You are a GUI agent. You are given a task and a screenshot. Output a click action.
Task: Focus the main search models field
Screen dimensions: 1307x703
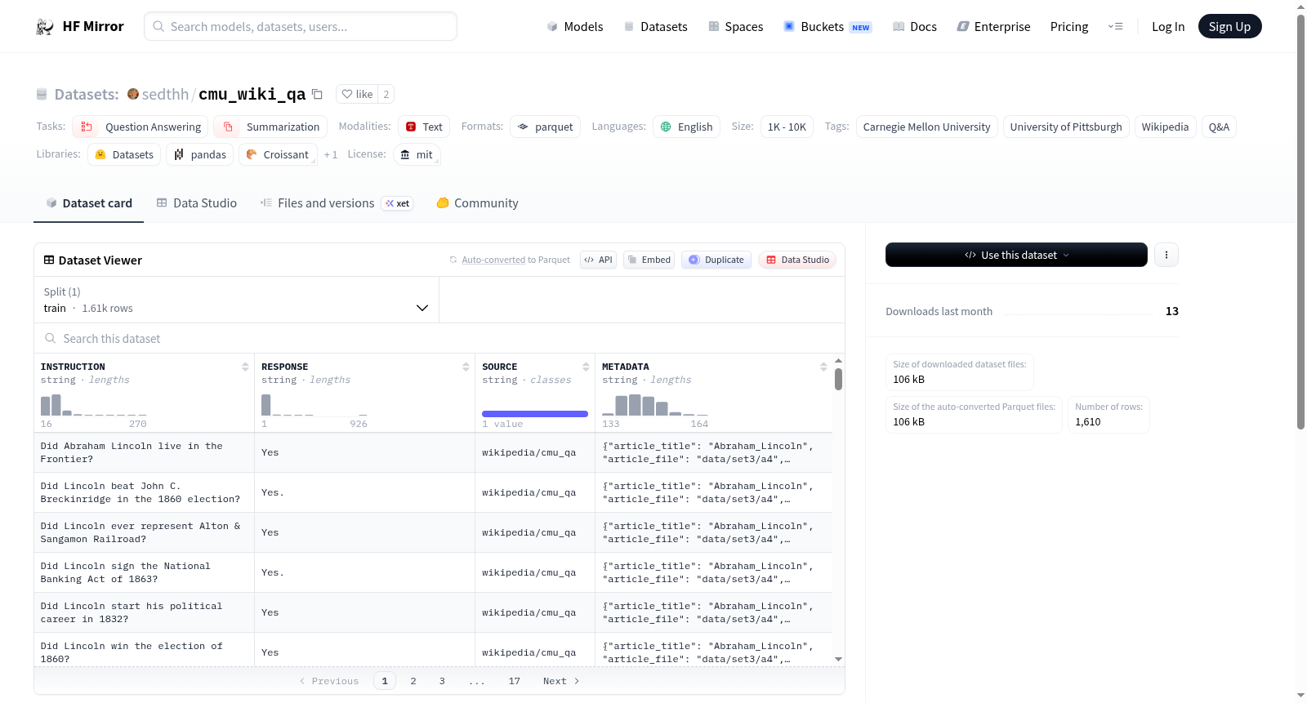(x=301, y=26)
